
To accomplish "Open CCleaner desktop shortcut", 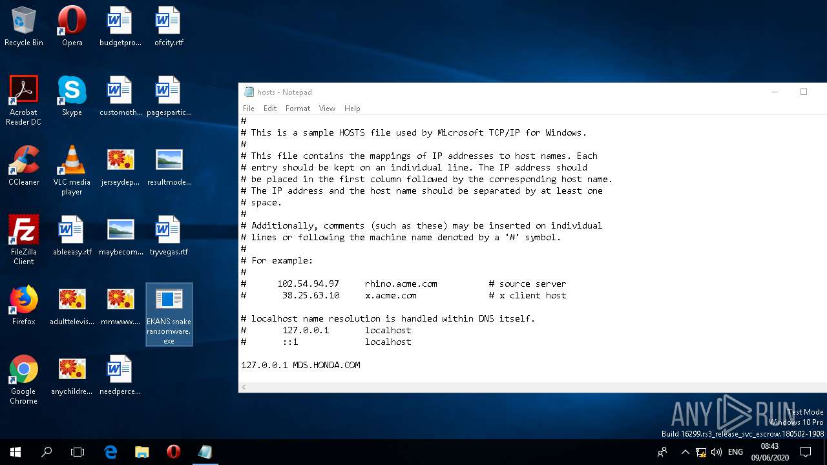I will pyautogui.click(x=24, y=166).
